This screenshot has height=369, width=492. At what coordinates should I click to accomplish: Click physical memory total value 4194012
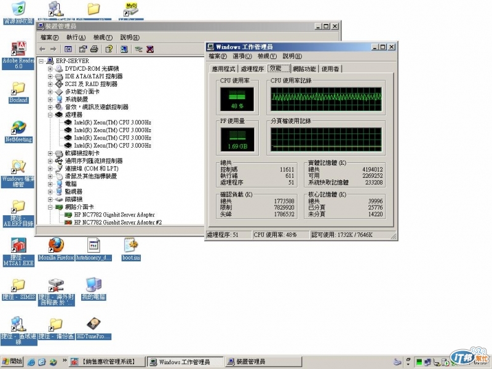[372, 169]
